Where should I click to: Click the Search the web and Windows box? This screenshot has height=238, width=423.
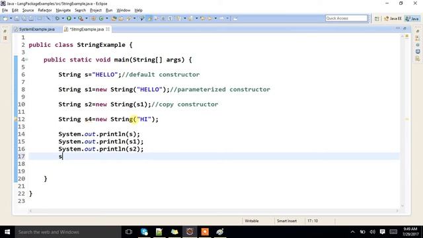(68, 232)
